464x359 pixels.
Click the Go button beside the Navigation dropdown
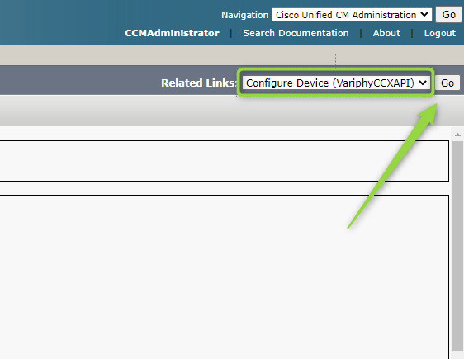click(448, 15)
